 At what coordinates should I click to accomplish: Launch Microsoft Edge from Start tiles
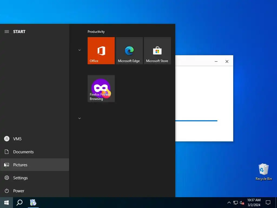129,51
